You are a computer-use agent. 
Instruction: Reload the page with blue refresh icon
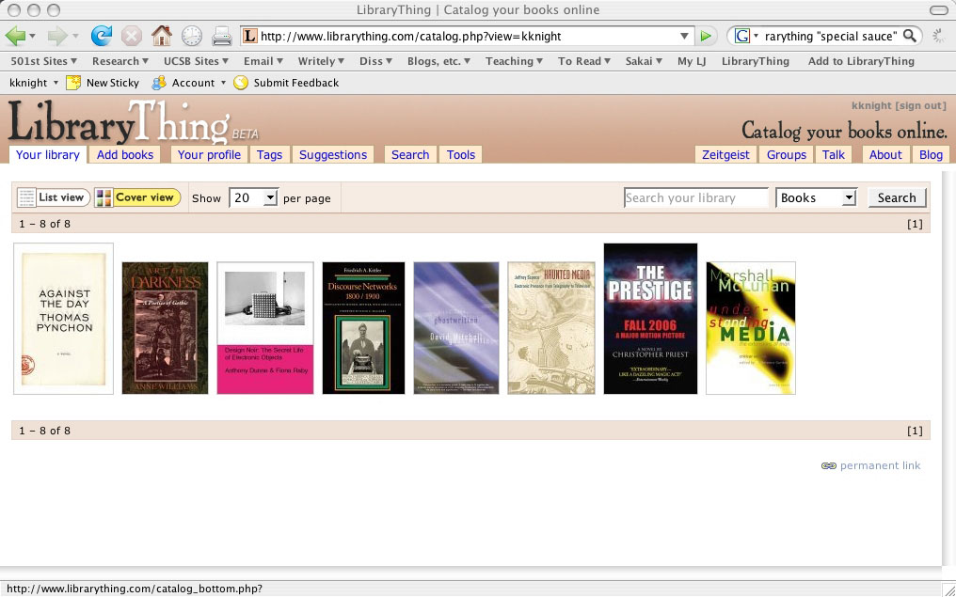tap(102, 36)
